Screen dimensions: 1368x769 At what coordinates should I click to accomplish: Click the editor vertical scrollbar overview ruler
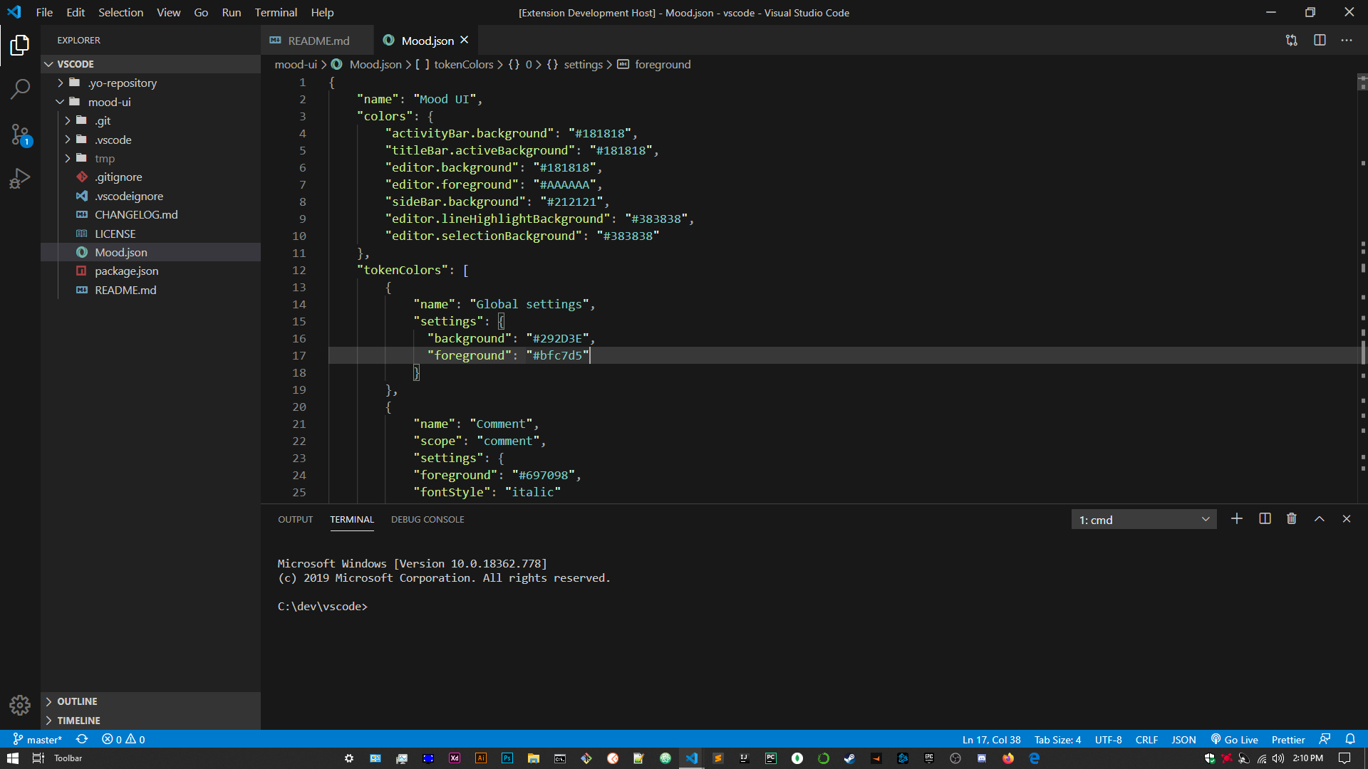(1362, 288)
